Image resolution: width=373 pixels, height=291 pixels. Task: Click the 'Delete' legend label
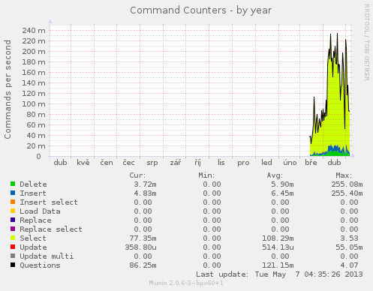point(33,184)
